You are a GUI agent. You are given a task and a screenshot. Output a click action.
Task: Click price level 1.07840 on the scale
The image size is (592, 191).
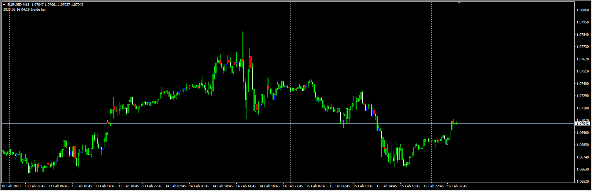point(582,35)
